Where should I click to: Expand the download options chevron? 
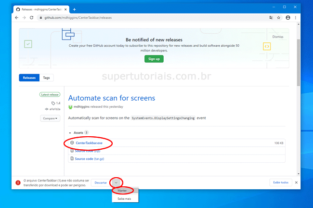[x=117, y=182]
